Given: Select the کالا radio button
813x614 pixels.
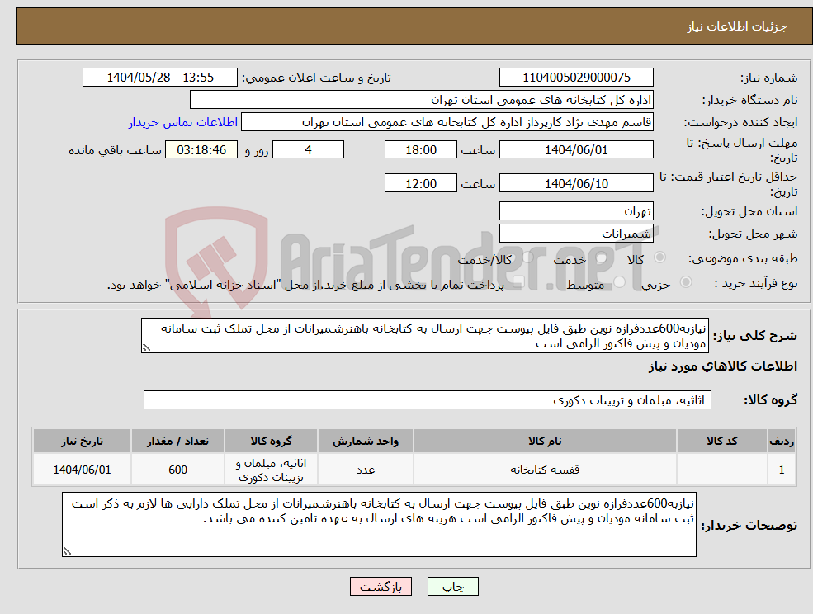Looking at the screenshot, I should coord(661,257).
